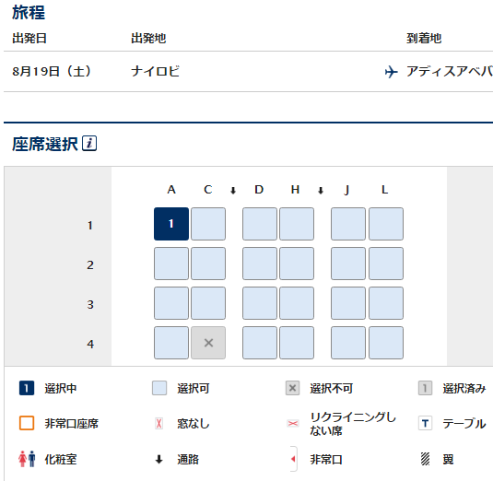
Task: Click the 選択中 navy legend swatch
Action: click(27, 388)
